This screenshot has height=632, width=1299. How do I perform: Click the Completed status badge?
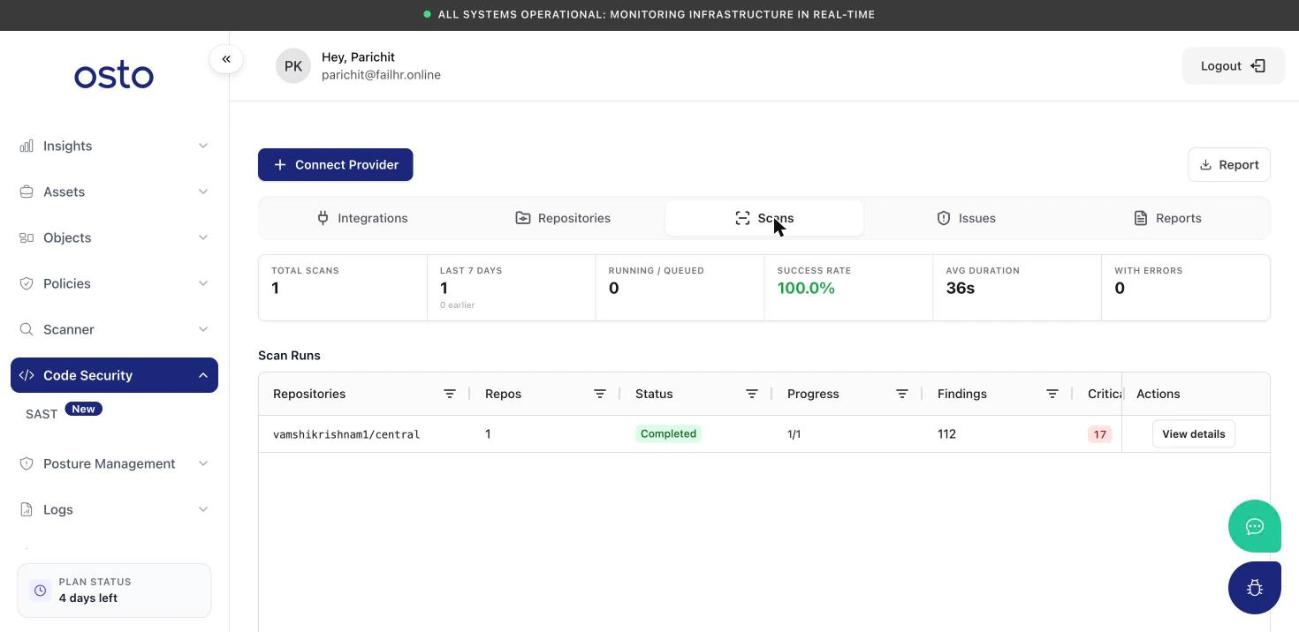668,433
